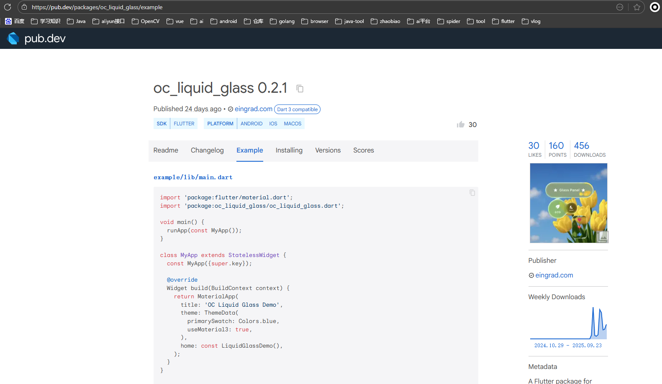The image size is (662, 384).
Task: Open the browser bookmark folder
Action: [315, 21]
